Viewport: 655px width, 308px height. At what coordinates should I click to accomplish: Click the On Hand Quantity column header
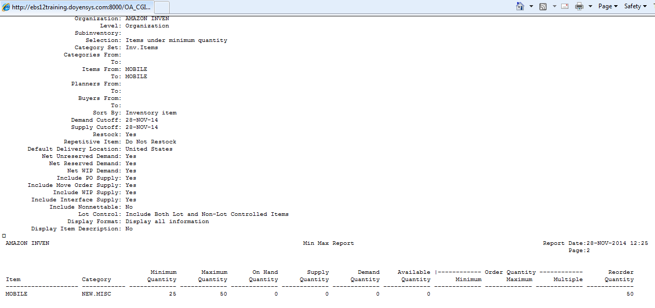pos(263,276)
